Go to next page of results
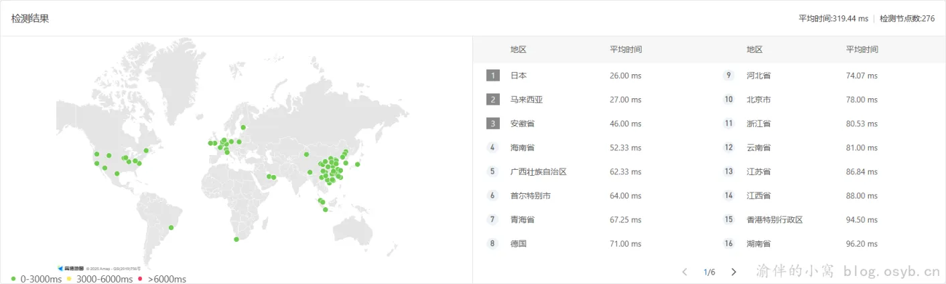This screenshot has width=946, height=284. pos(734,272)
